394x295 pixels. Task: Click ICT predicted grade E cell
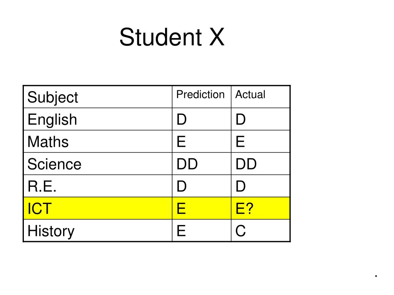click(x=202, y=208)
